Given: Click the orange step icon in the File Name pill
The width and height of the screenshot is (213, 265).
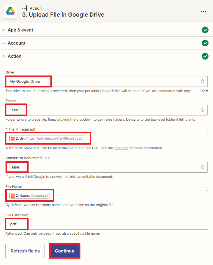Looking at the screenshot, I should 13,196.
